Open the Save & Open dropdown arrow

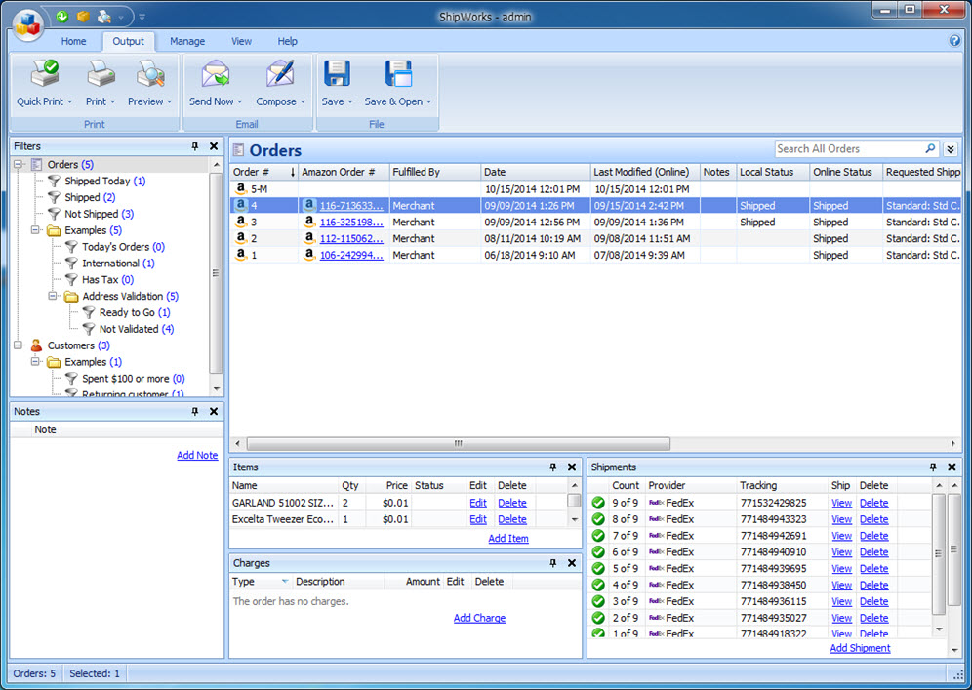coord(428,101)
